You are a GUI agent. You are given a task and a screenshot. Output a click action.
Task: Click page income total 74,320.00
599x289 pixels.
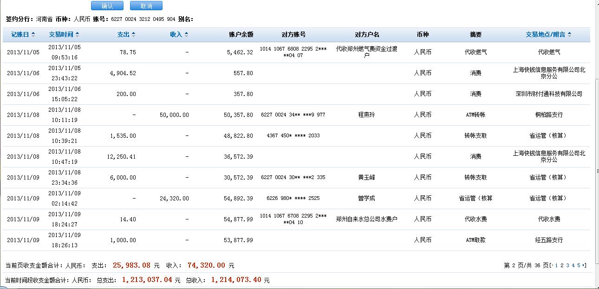206,265
